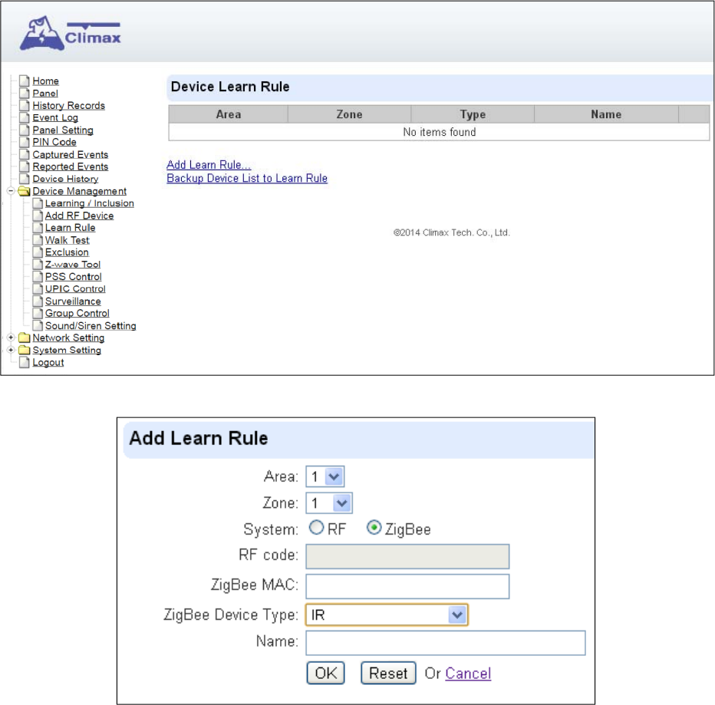The width and height of the screenshot is (715, 705).
Task: Click the page icon beside UPIC Control
Action: tap(38, 288)
